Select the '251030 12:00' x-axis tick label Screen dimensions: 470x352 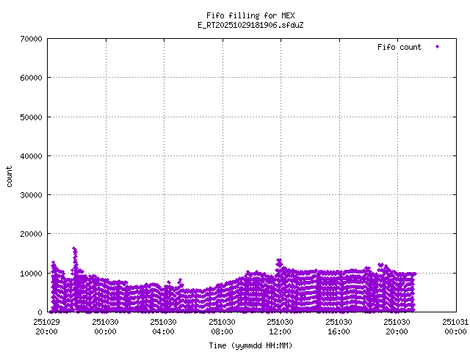(280, 326)
